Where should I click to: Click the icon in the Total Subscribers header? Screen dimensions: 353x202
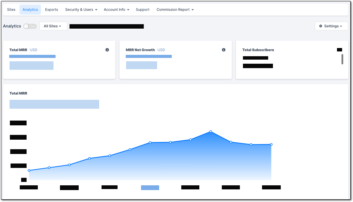339,49
